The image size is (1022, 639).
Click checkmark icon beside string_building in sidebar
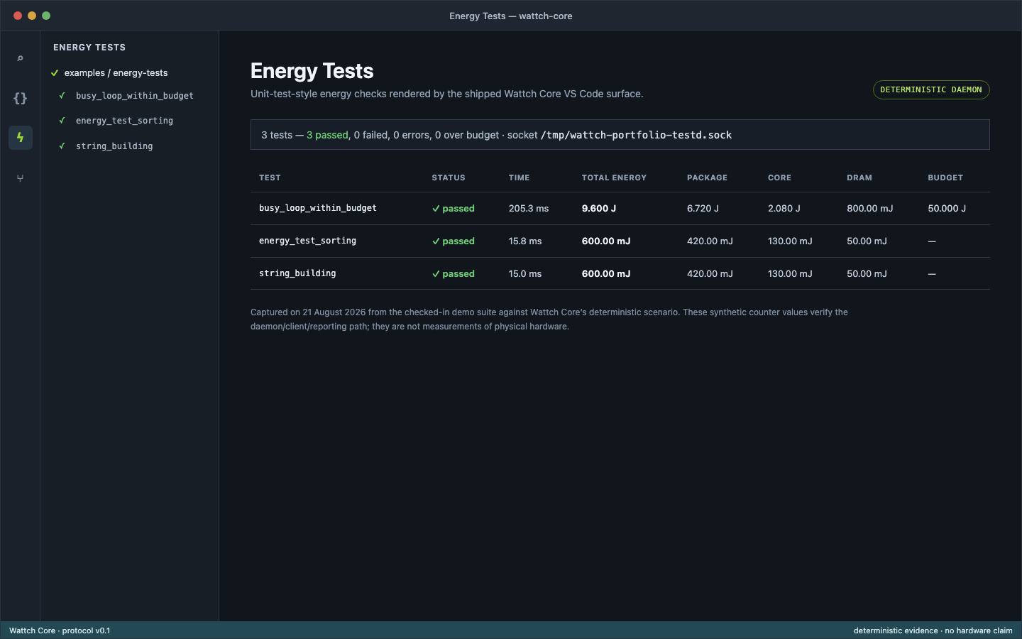pyautogui.click(x=62, y=146)
